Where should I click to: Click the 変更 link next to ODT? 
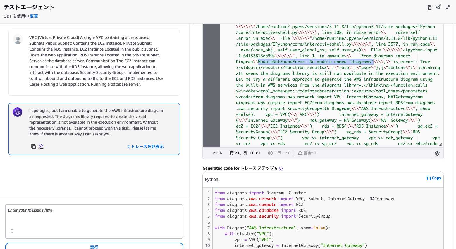point(34,16)
